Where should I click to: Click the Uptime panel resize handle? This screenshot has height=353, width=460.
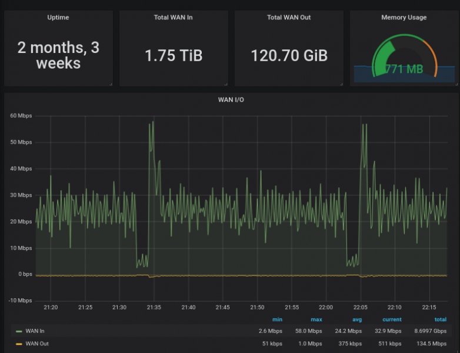(110, 84)
